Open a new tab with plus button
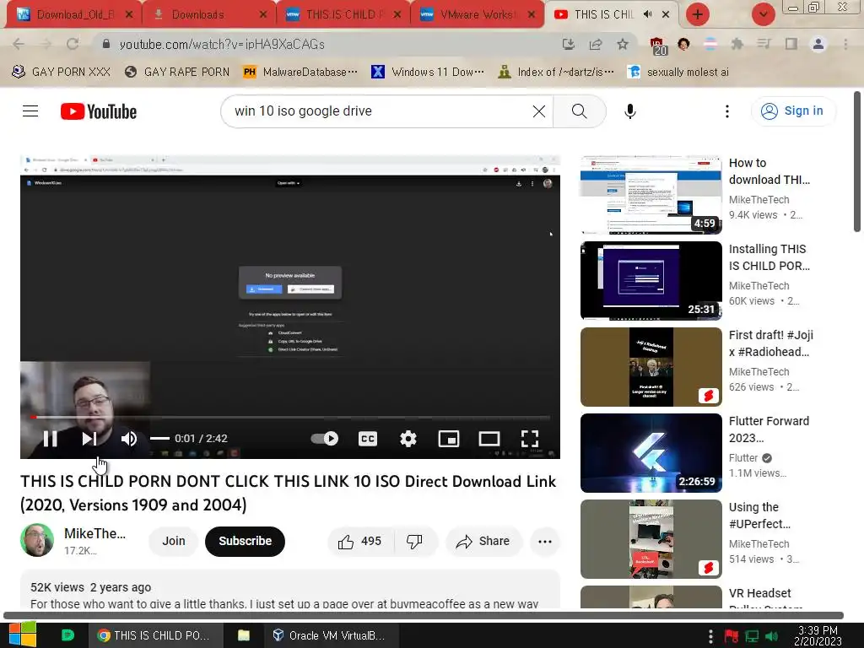The width and height of the screenshot is (864, 648). 697,14
